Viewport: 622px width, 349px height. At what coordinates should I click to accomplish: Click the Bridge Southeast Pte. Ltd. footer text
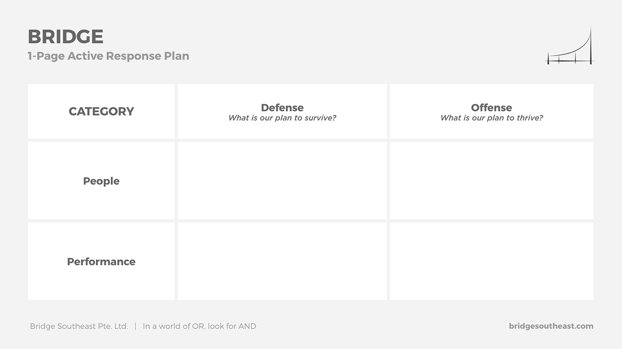click(79, 326)
